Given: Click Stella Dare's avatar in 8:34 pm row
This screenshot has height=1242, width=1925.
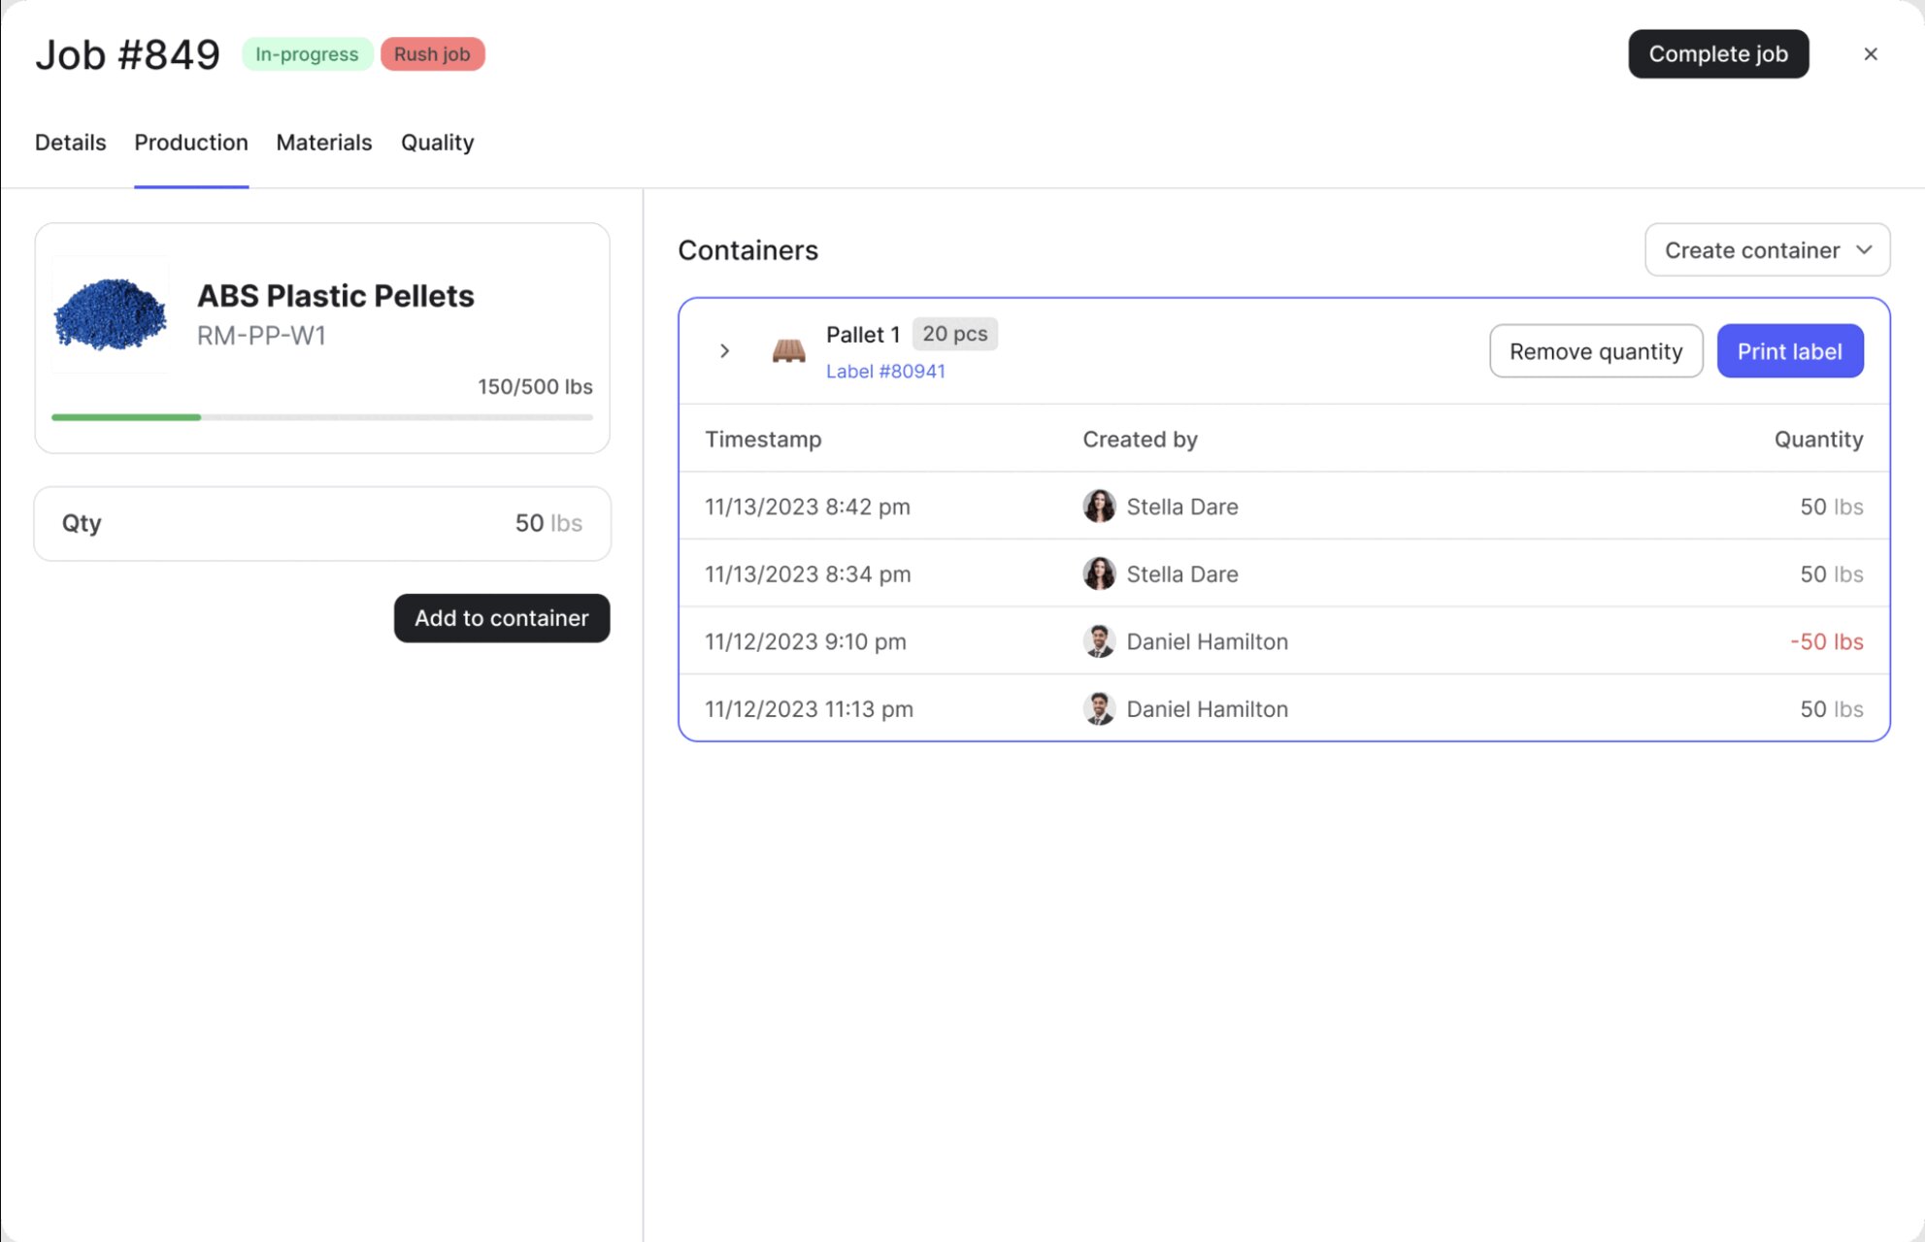Looking at the screenshot, I should pyautogui.click(x=1099, y=574).
